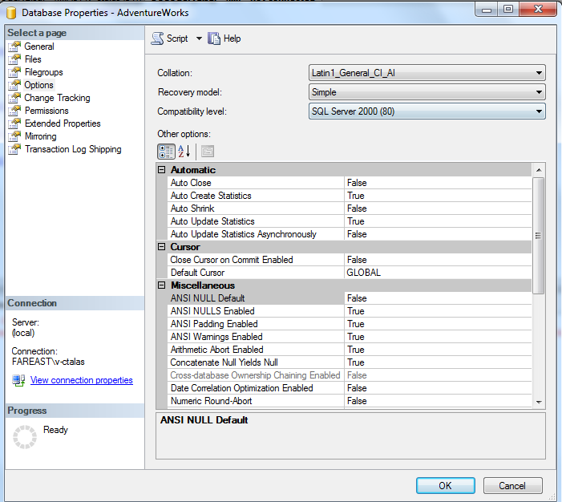Sort properties alphabetically

pos(184,151)
